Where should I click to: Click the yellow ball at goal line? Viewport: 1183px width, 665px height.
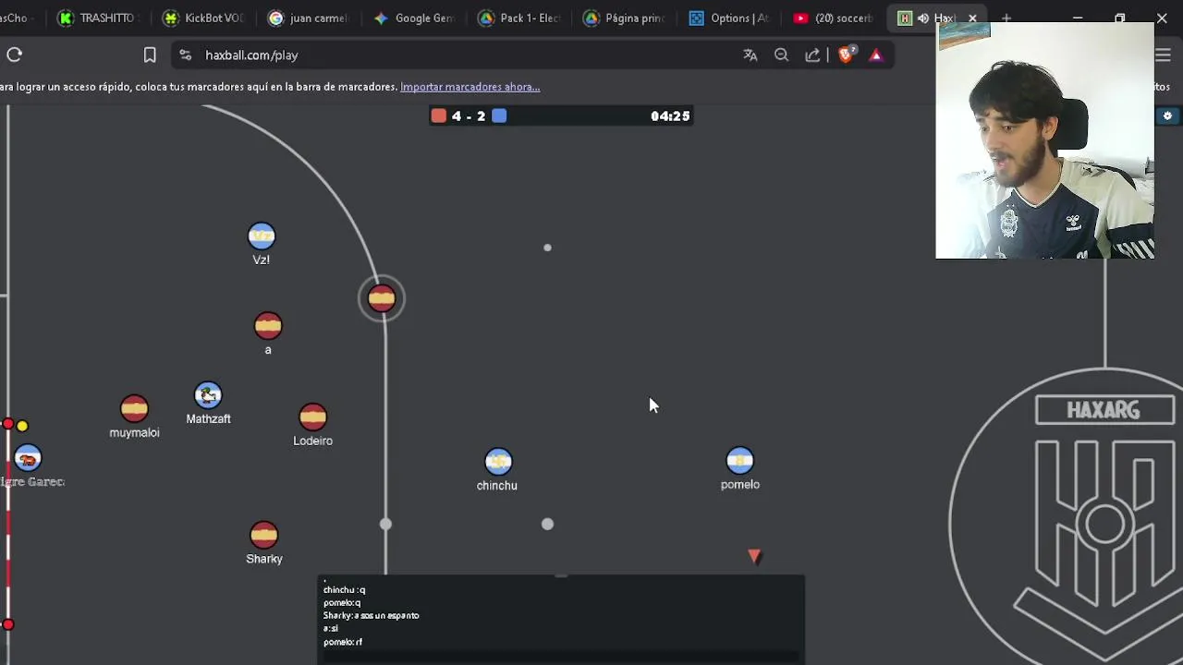pos(22,426)
